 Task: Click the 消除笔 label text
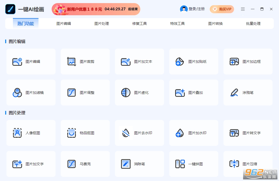[x=139, y=164]
